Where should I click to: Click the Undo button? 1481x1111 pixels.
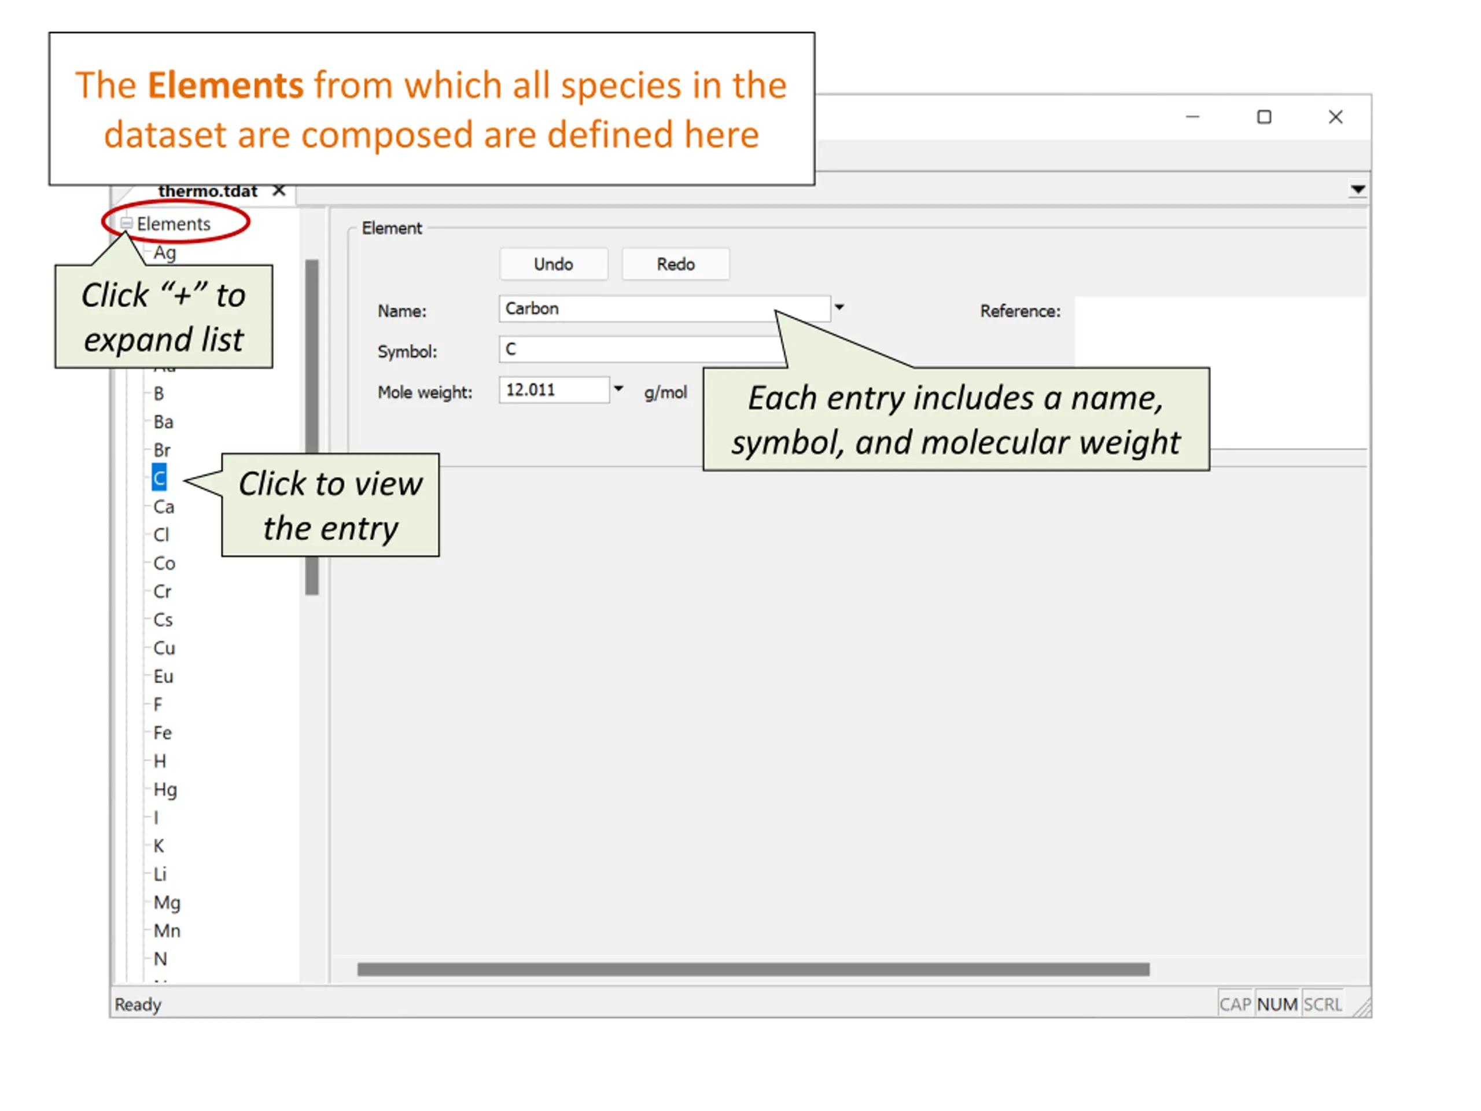pos(554,264)
